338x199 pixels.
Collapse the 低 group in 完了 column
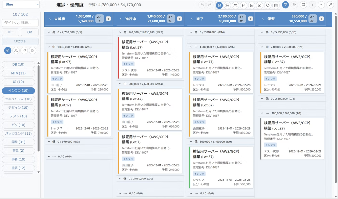191,142
